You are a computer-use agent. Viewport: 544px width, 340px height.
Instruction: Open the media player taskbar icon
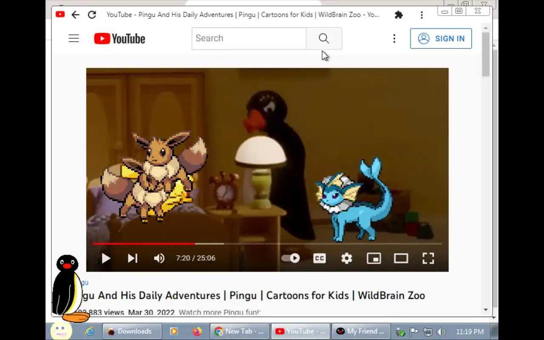[x=174, y=331]
